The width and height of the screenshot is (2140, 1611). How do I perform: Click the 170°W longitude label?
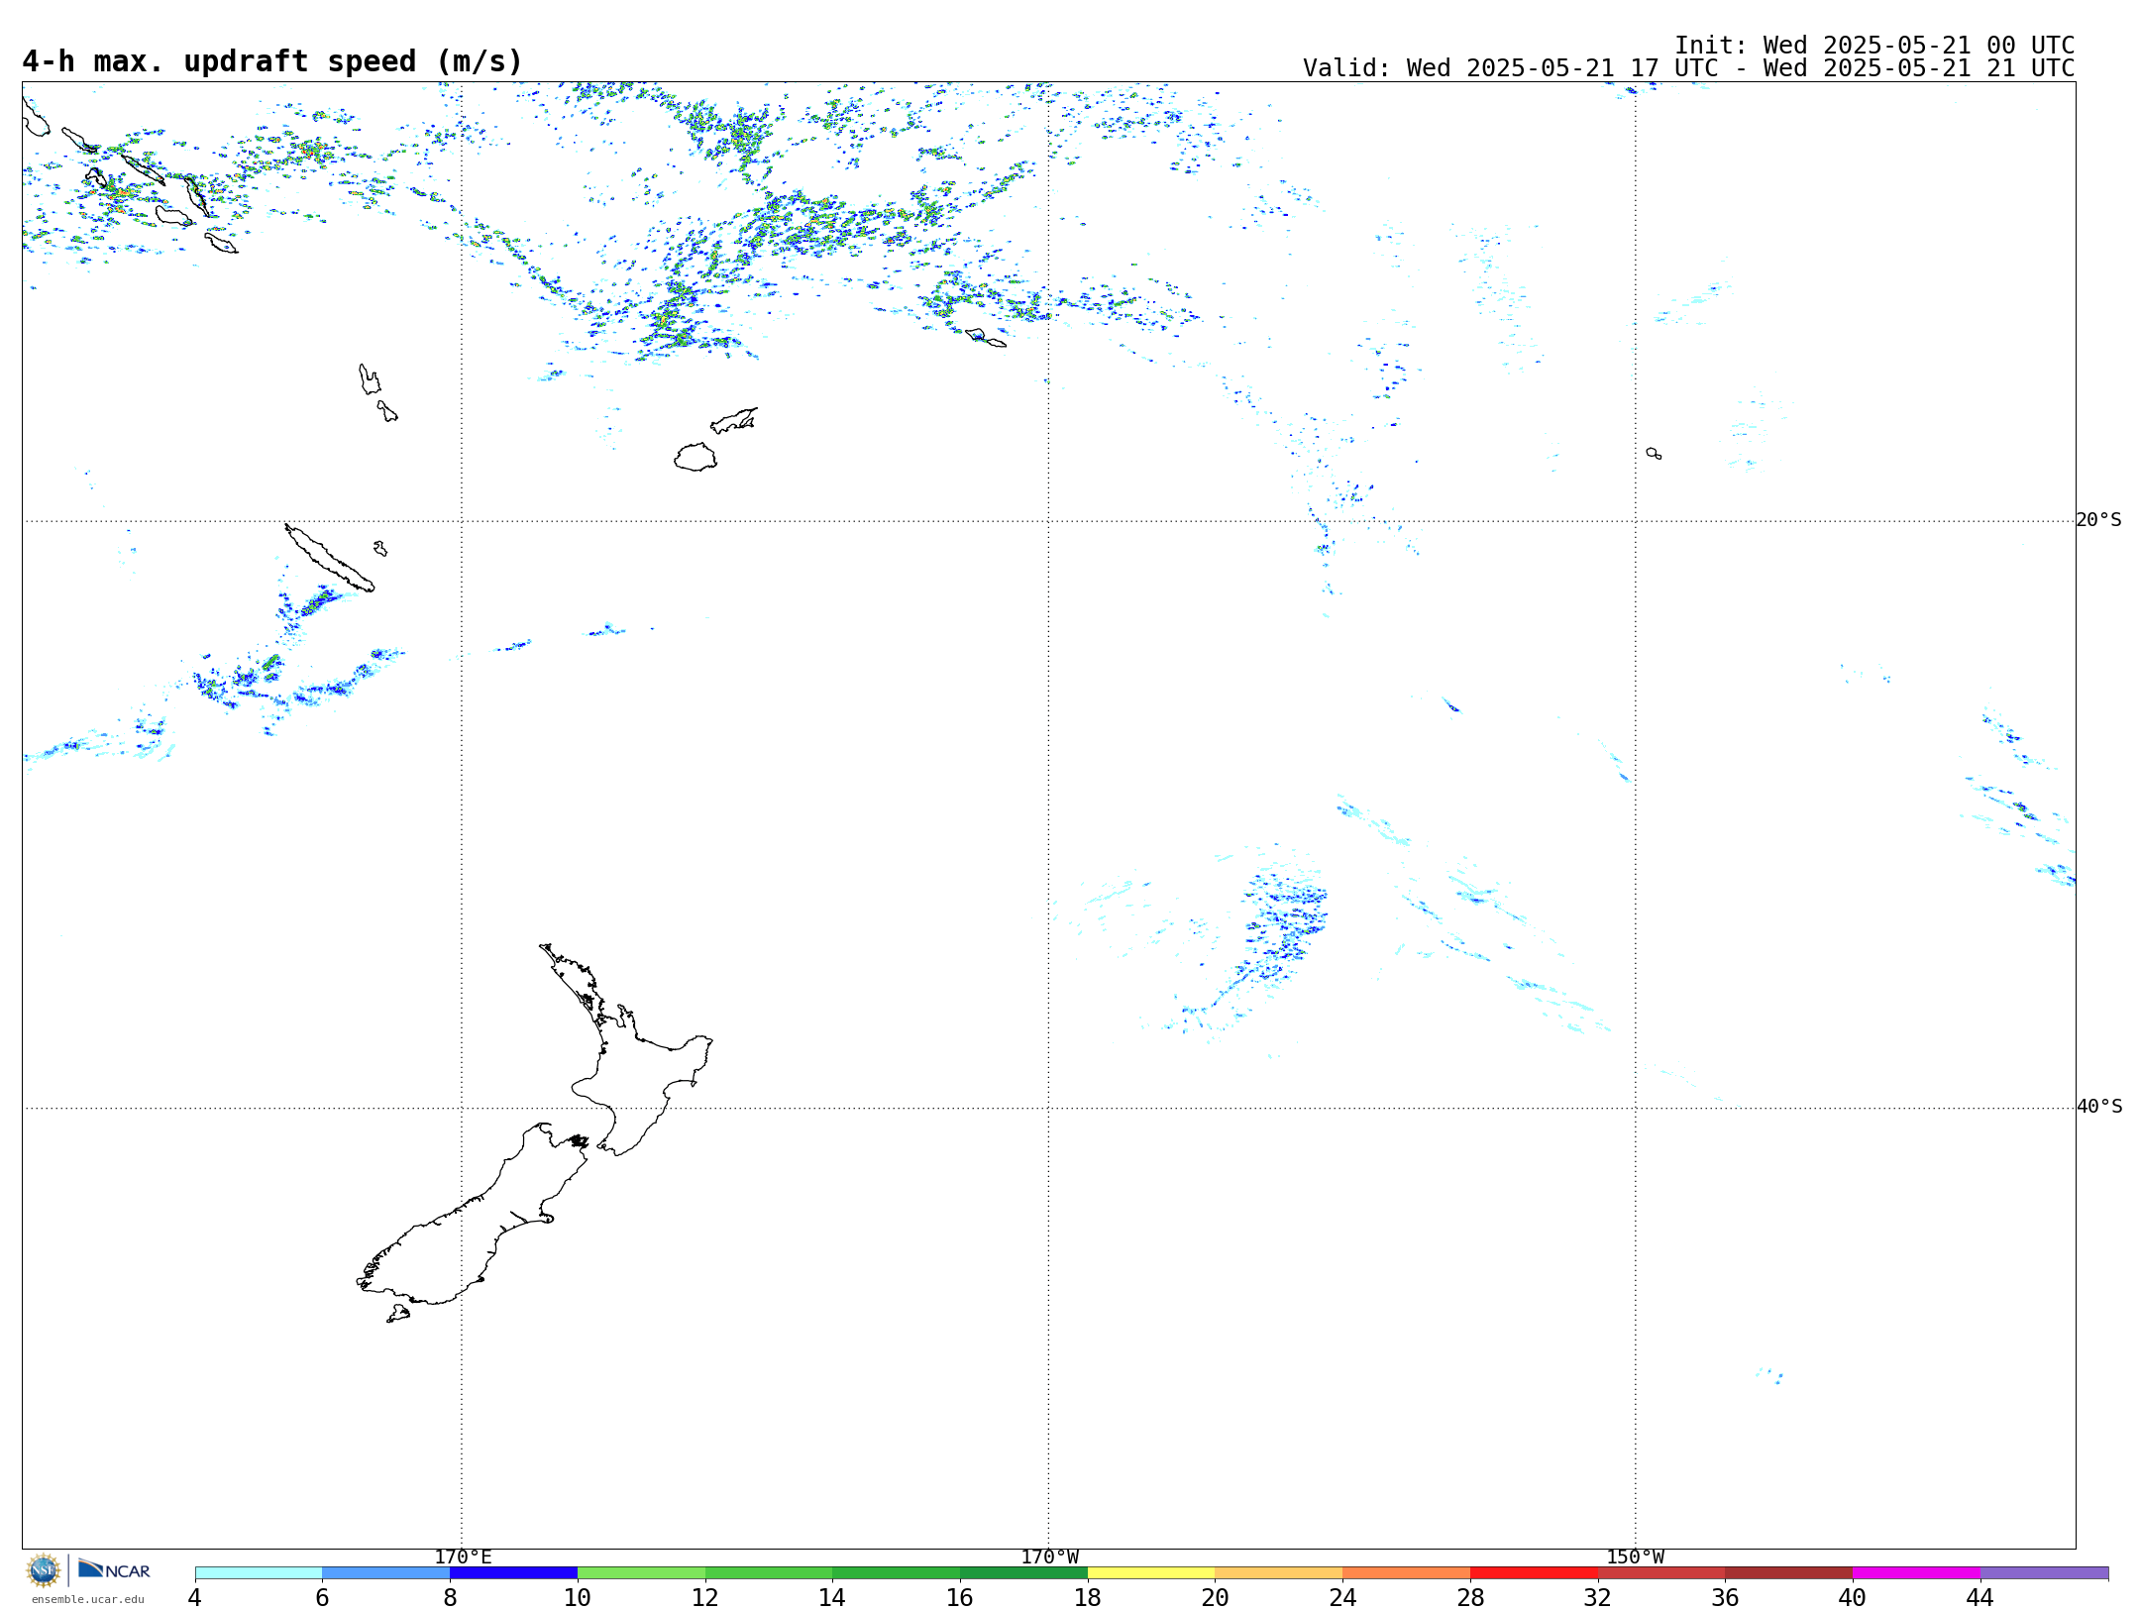(x=1050, y=1557)
